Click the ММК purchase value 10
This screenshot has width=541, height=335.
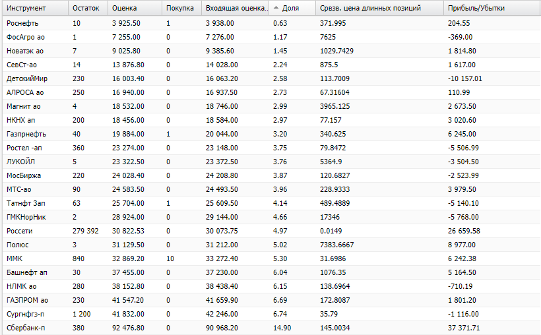[x=170, y=259]
